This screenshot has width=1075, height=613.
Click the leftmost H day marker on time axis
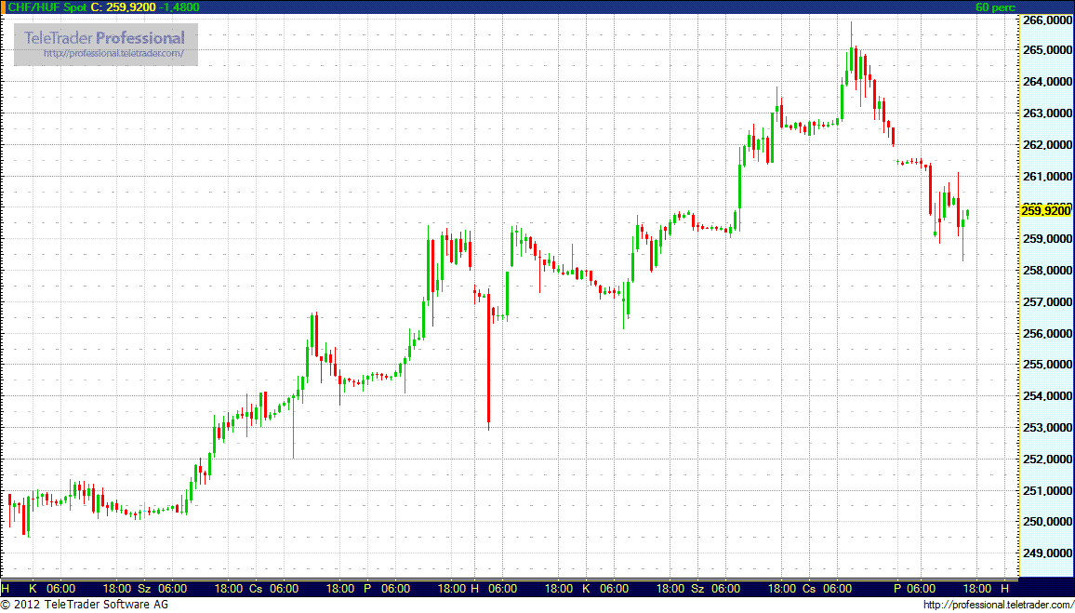point(6,588)
